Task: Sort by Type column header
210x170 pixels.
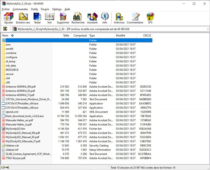Action: 101,36
